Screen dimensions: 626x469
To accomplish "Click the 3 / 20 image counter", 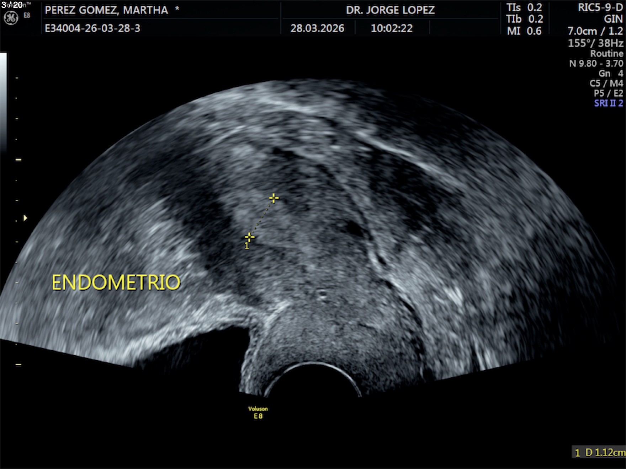I will pos(12,5).
